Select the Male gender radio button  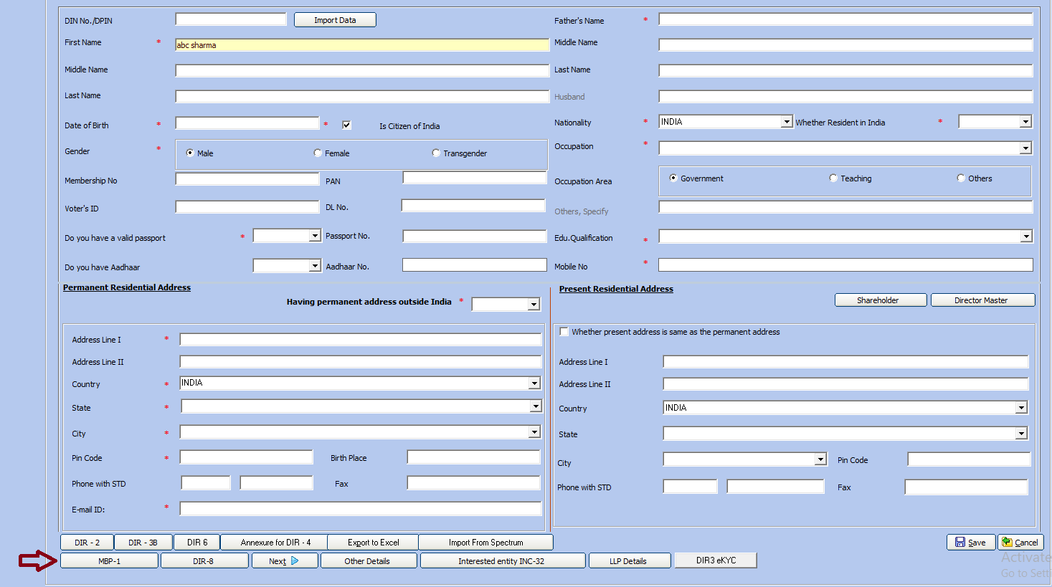pyautogui.click(x=190, y=153)
